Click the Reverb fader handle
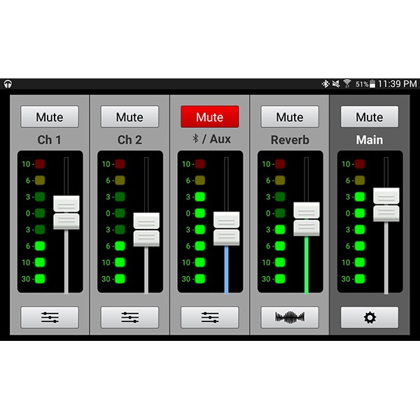The height and width of the screenshot is (420, 420). coord(307,219)
